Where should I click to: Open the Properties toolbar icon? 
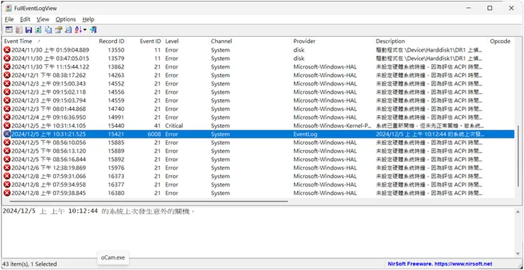coord(59,30)
